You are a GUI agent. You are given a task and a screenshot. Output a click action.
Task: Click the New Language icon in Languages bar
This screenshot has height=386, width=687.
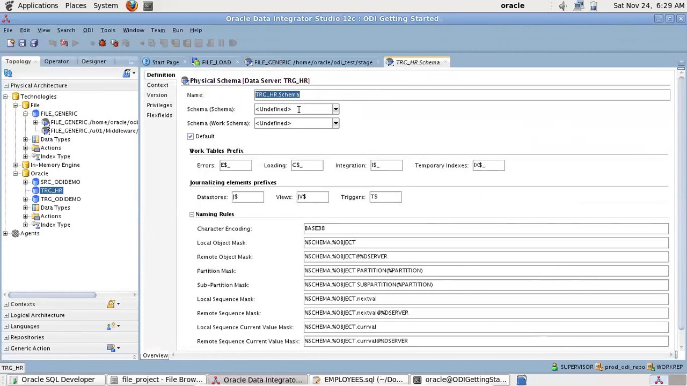tap(111, 326)
